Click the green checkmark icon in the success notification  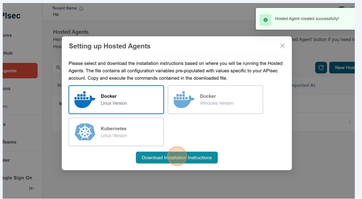265,19
